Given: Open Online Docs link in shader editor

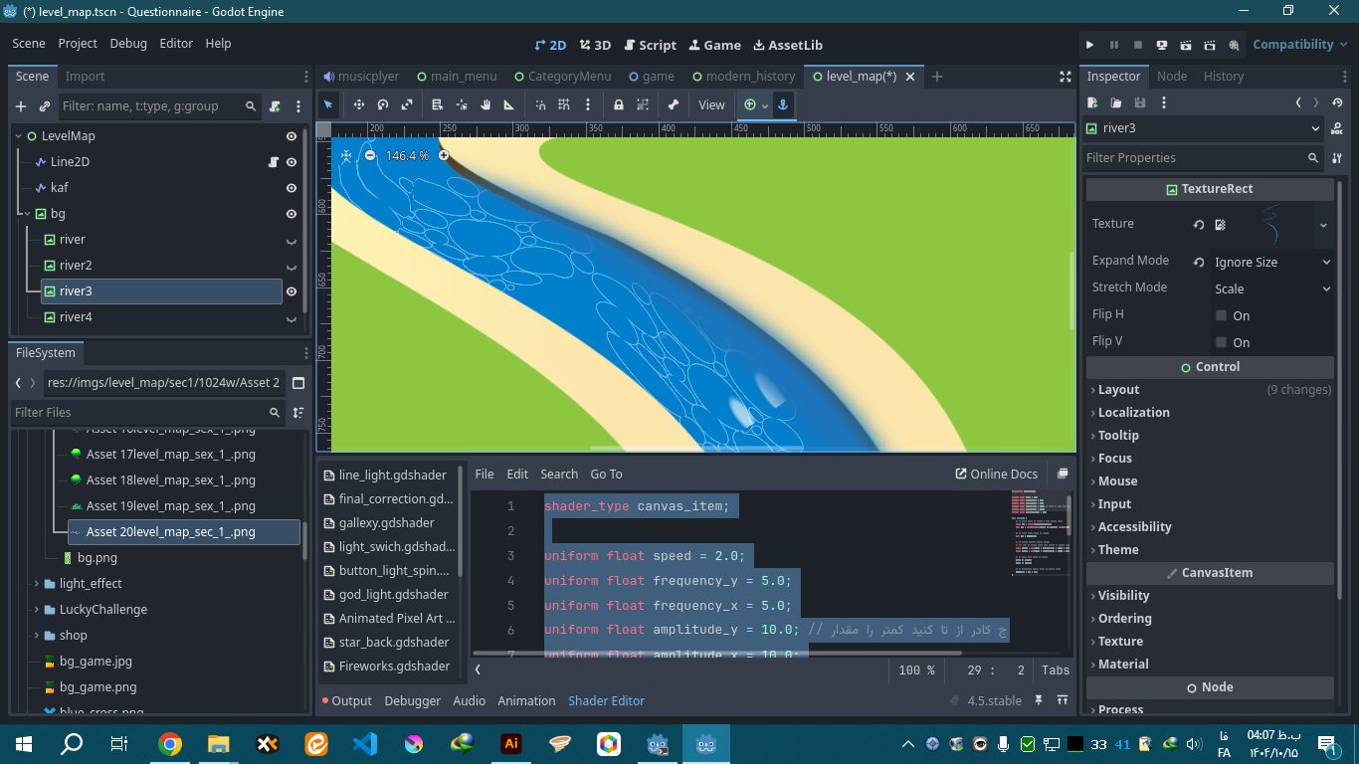Looking at the screenshot, I should pyautogui.click(x=996, y=475).
